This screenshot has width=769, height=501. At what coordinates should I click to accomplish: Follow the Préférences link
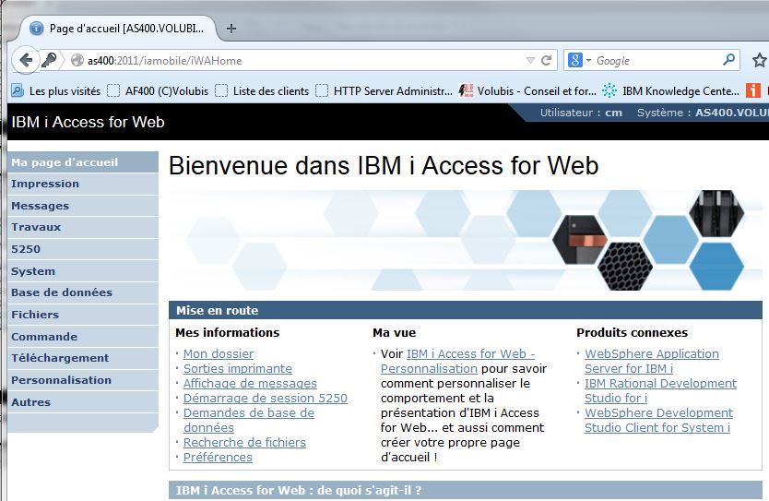tap(218, 457)
